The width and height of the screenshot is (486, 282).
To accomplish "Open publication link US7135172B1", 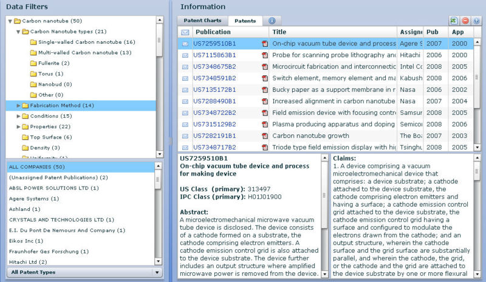I will [214, 90].
